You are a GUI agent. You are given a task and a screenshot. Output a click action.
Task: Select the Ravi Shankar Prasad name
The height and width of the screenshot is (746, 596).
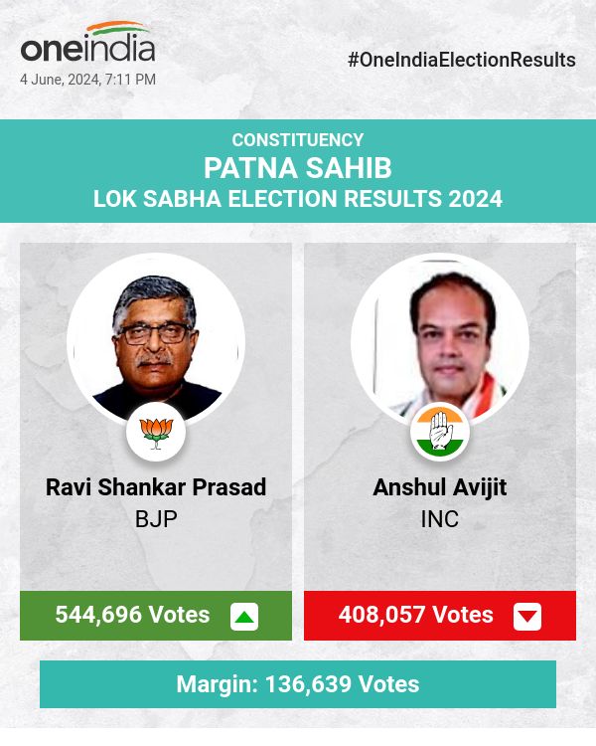[156, 487]
